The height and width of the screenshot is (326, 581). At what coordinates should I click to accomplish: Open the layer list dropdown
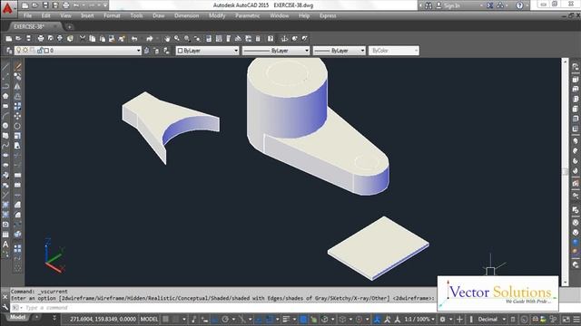tap(139, 51)
